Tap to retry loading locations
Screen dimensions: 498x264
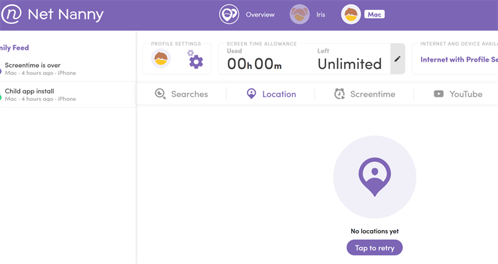(374, 248)
